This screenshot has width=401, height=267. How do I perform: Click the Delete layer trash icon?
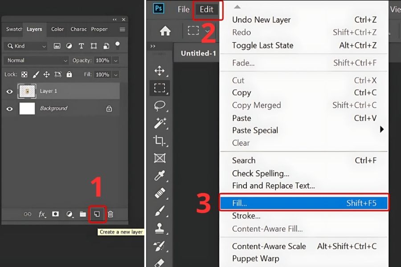110,214
